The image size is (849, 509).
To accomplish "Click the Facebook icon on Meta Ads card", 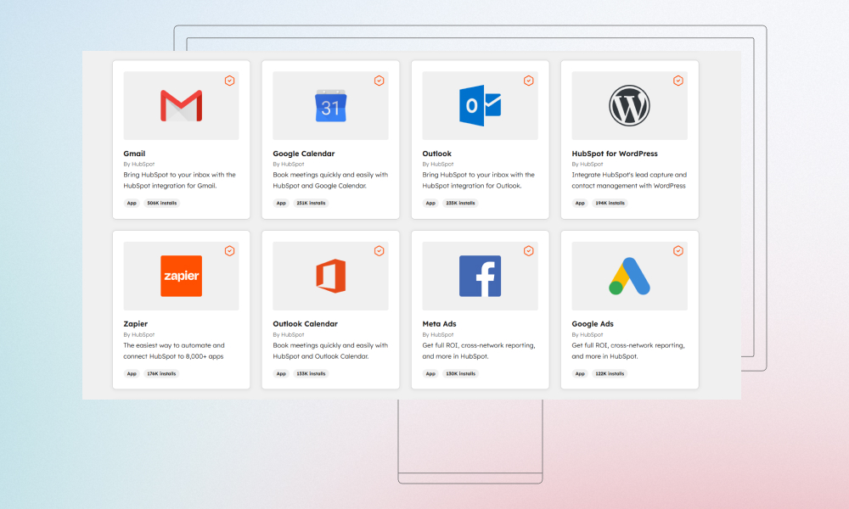I will point(480,275).
